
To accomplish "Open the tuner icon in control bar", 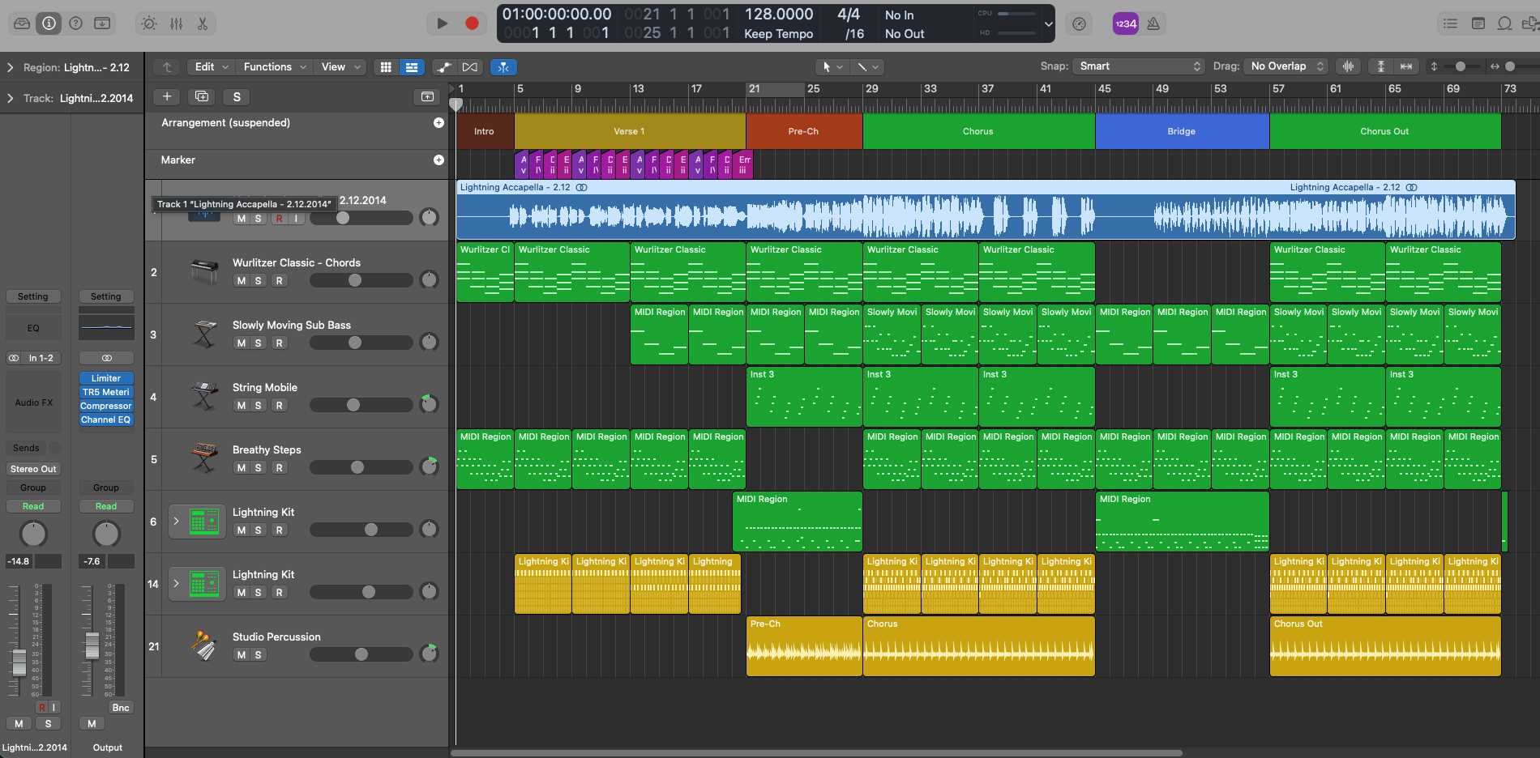I will tap(1079, 23).
